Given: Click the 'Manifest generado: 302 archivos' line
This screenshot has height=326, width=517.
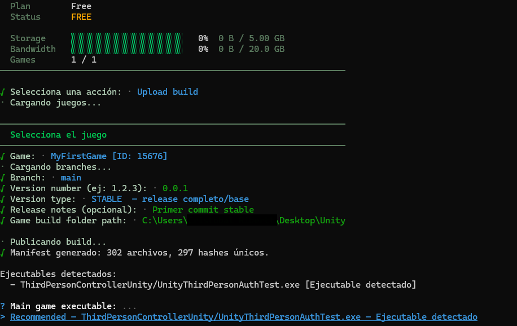Looking at the screenshot, I should point(139,253).
